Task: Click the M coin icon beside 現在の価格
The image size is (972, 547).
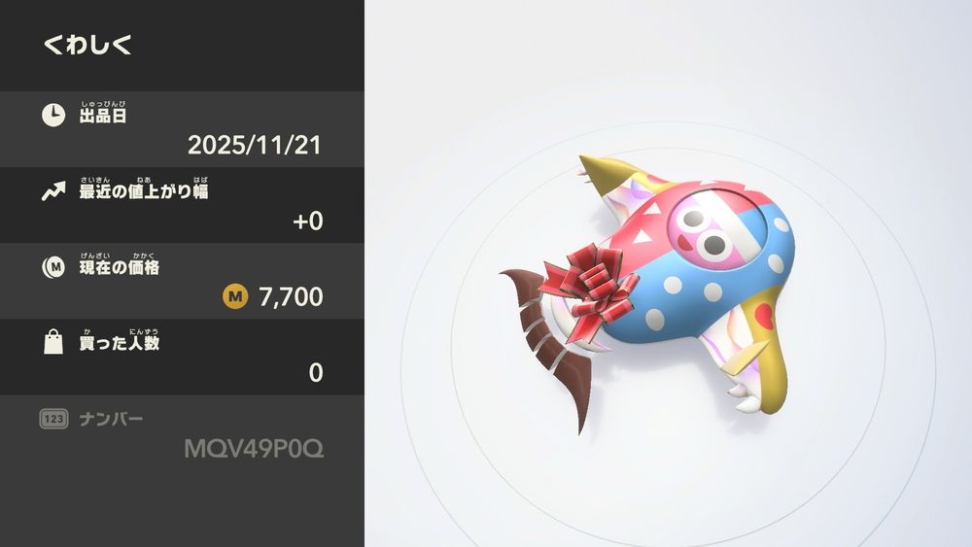Action: (53, 267)
